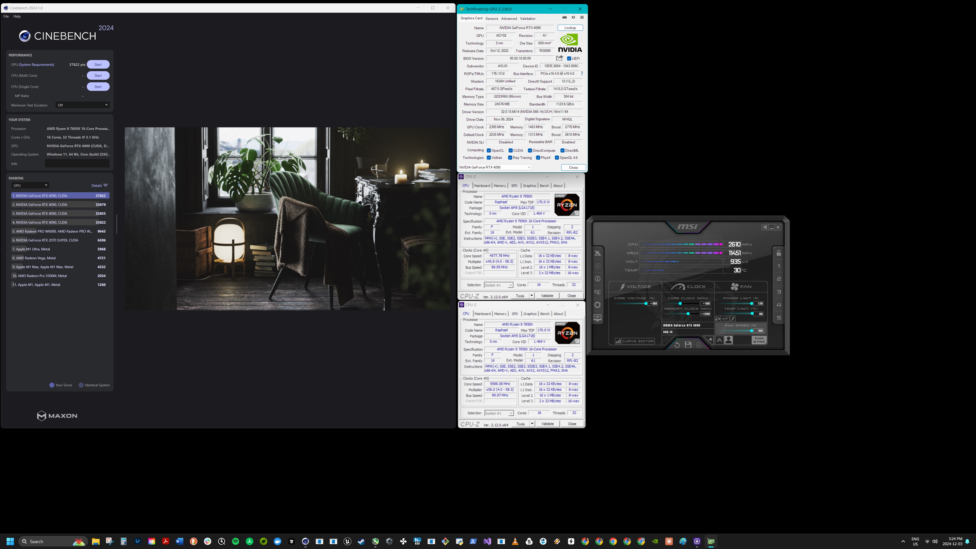The width and height of the screenshot is (976, 549).
Task: Select bottom CPU-Z Bench tab
Action: click(545, 314)
